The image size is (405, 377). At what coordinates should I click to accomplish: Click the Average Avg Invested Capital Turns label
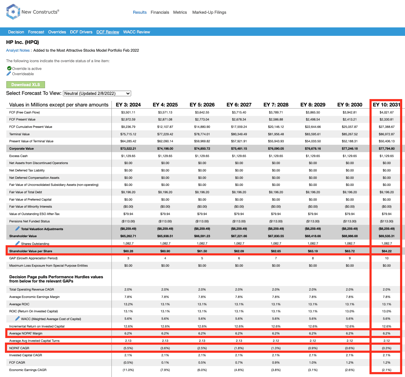(x=34, y=340)
